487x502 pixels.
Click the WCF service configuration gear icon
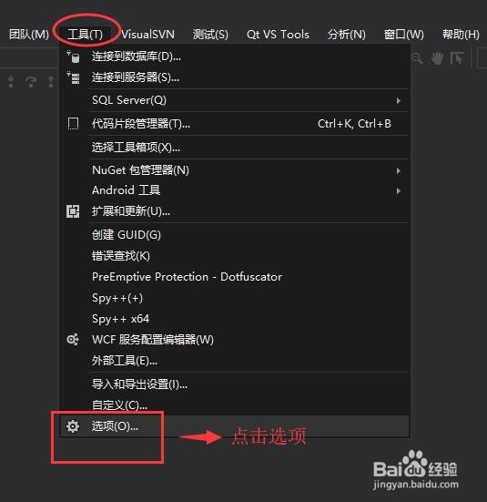coord(73,339)
